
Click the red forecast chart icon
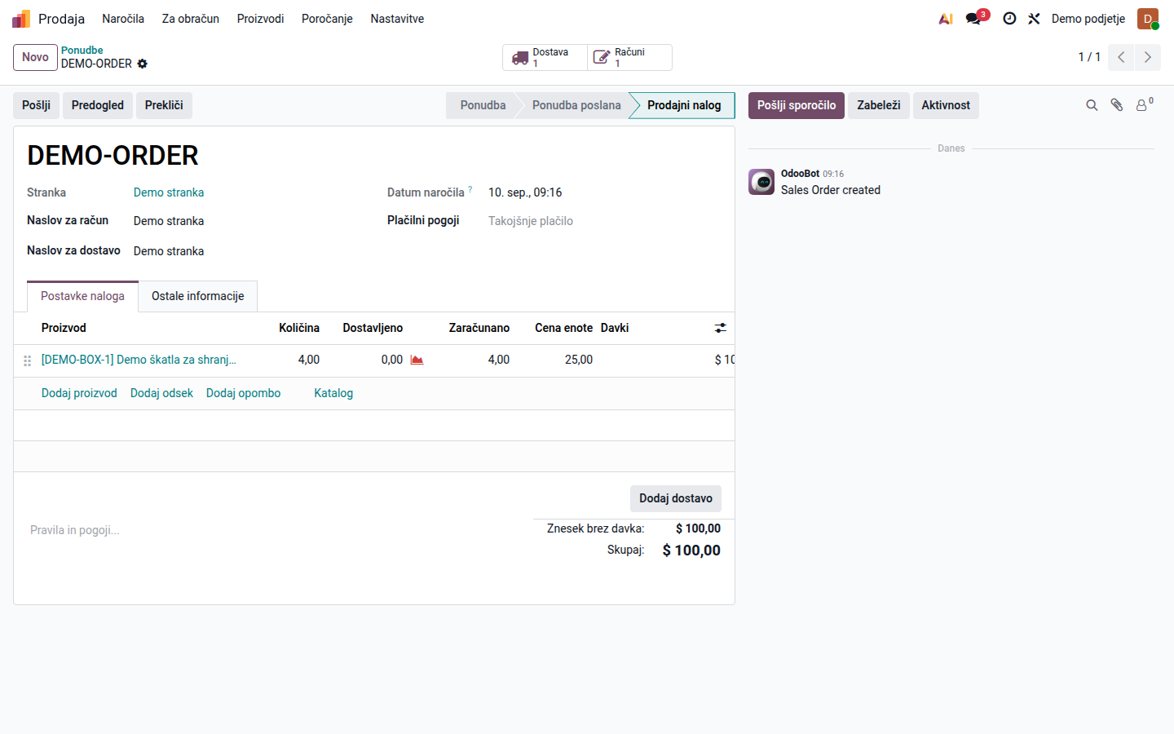coord(417,360)
